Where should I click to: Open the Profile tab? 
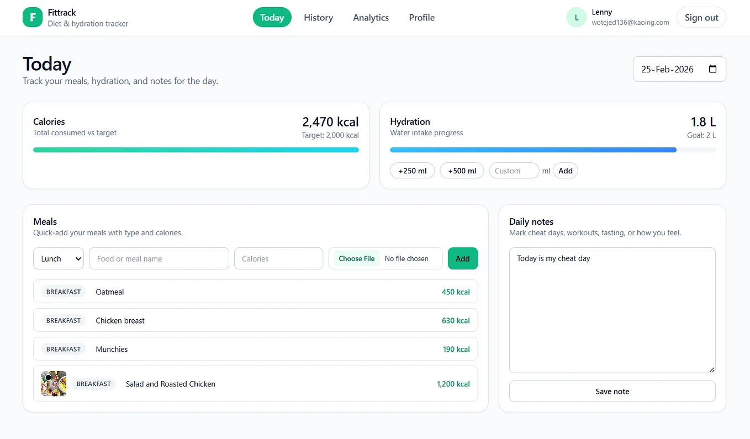[x=421, y=18]
